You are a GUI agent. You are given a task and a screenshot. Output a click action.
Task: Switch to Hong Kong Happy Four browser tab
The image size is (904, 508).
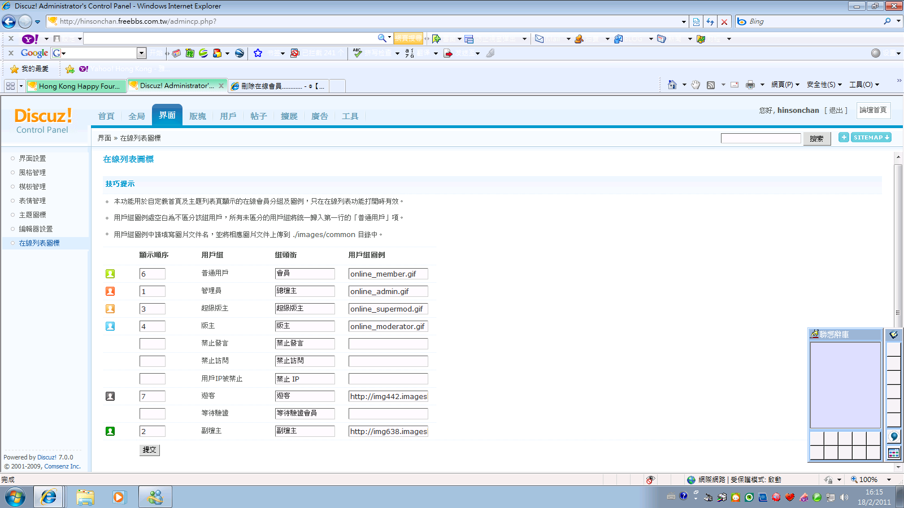point(75,86)
